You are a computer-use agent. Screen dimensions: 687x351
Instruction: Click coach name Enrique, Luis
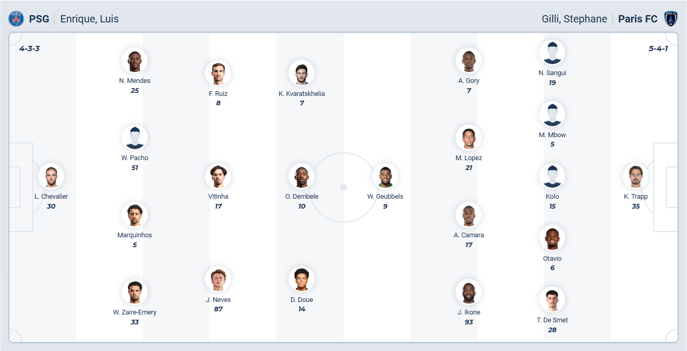[x=89, y=19]
